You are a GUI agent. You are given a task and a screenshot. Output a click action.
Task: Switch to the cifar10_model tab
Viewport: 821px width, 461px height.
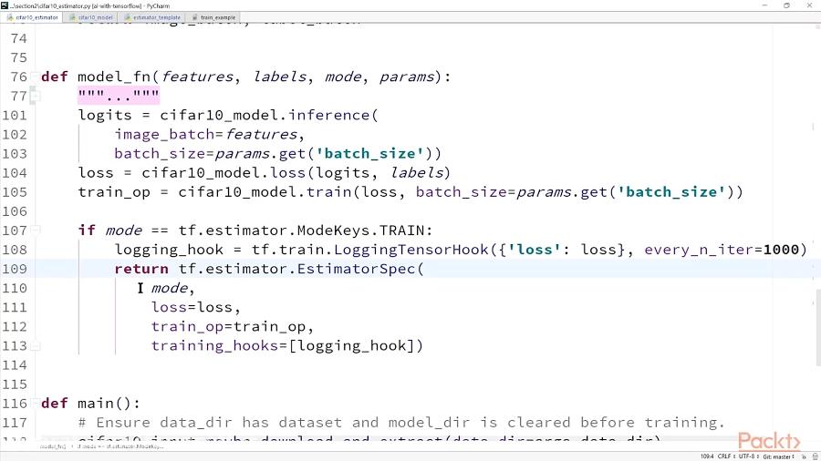(94, 17)
